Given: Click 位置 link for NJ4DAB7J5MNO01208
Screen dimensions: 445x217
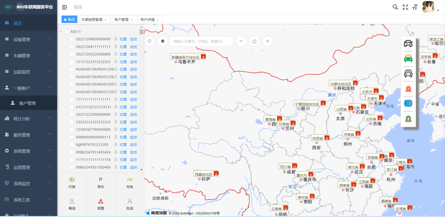Looking at the screenshot, I should point(123,69).
